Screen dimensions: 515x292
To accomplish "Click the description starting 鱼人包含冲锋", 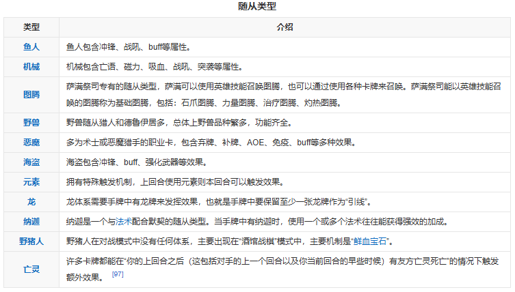I will click(129, 47).
